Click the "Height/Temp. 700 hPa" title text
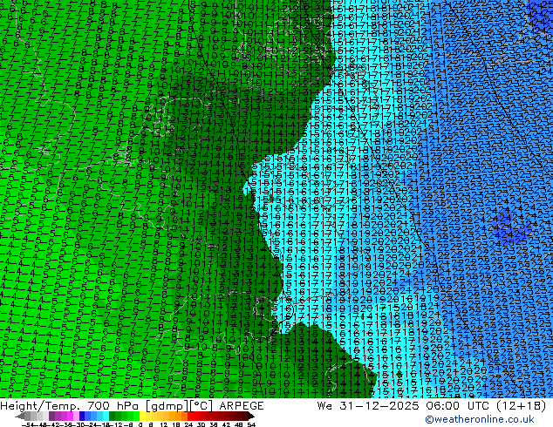 coord(68,406)
